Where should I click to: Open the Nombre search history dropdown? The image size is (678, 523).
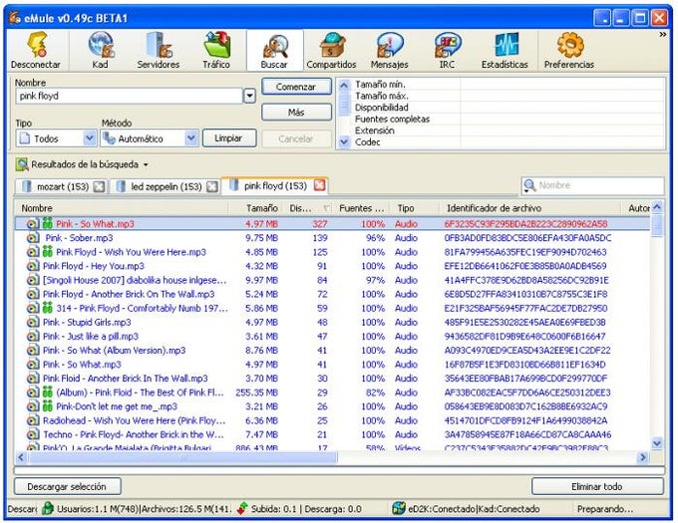point(249,96)
